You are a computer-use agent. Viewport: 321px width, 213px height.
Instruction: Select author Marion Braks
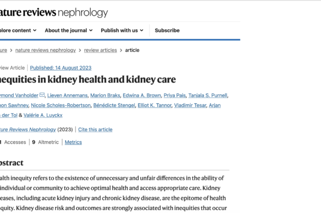click(x=105, y=95)
